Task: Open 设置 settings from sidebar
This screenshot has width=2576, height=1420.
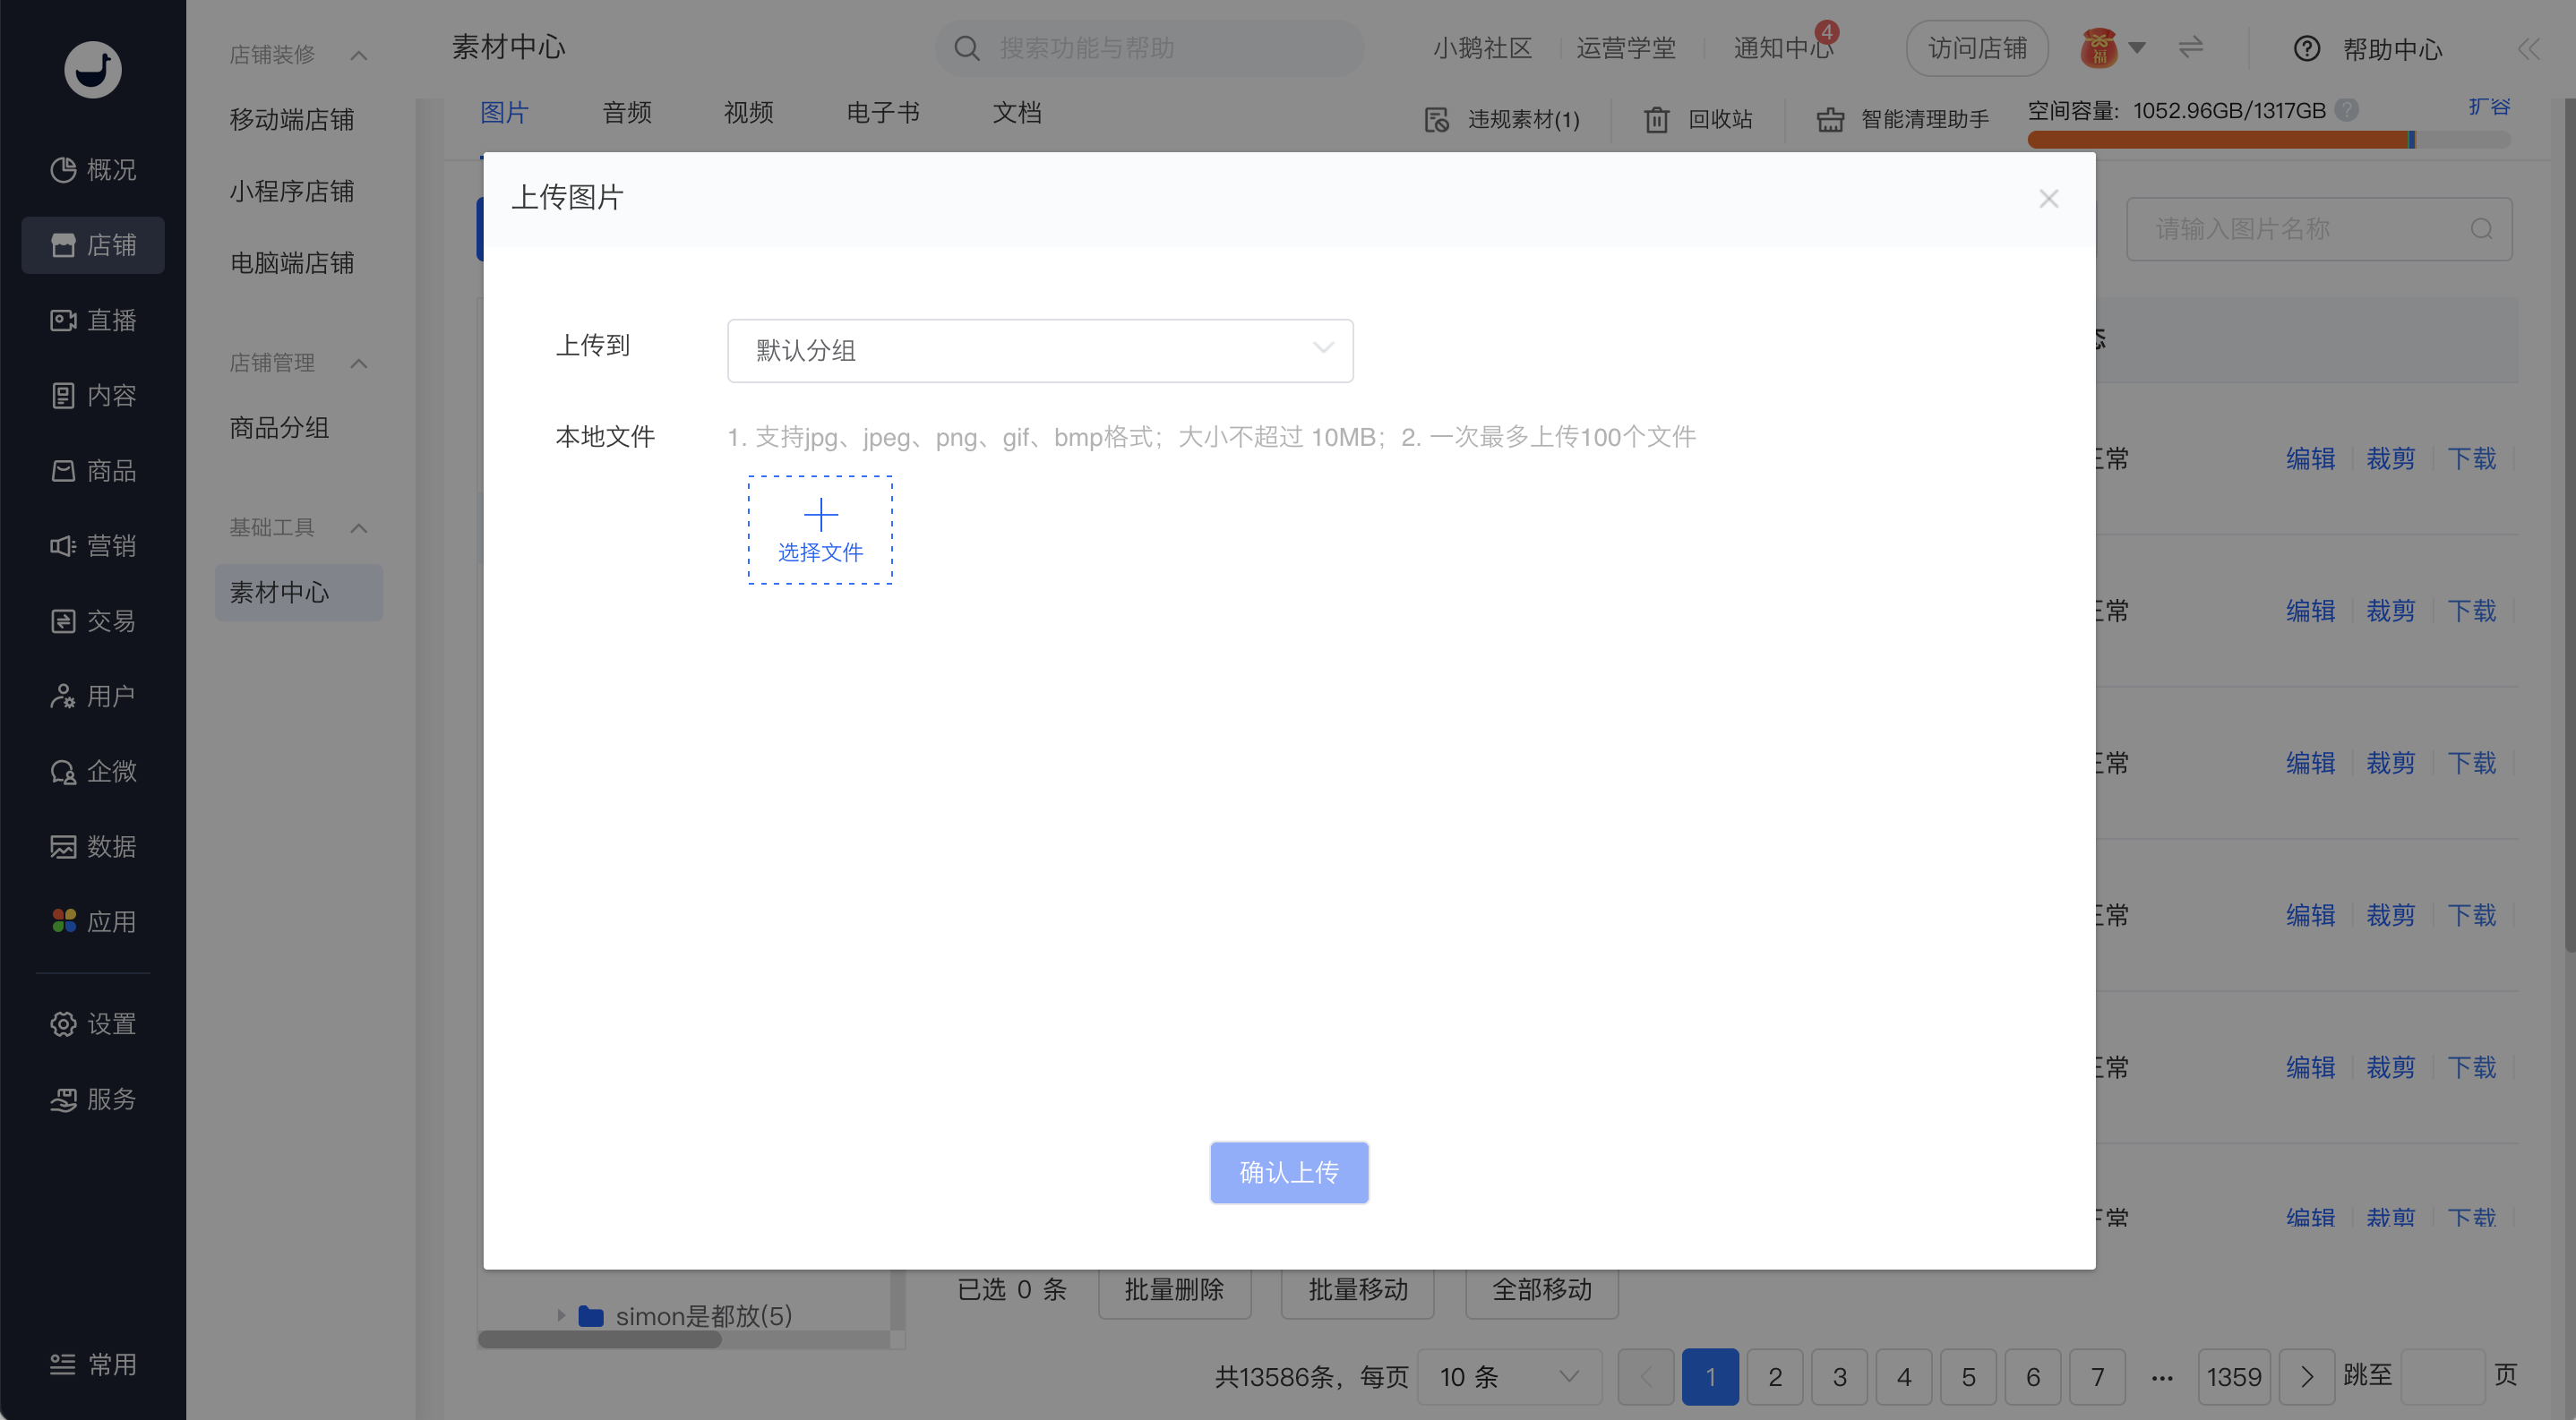Action: (x=93, y=1024)
